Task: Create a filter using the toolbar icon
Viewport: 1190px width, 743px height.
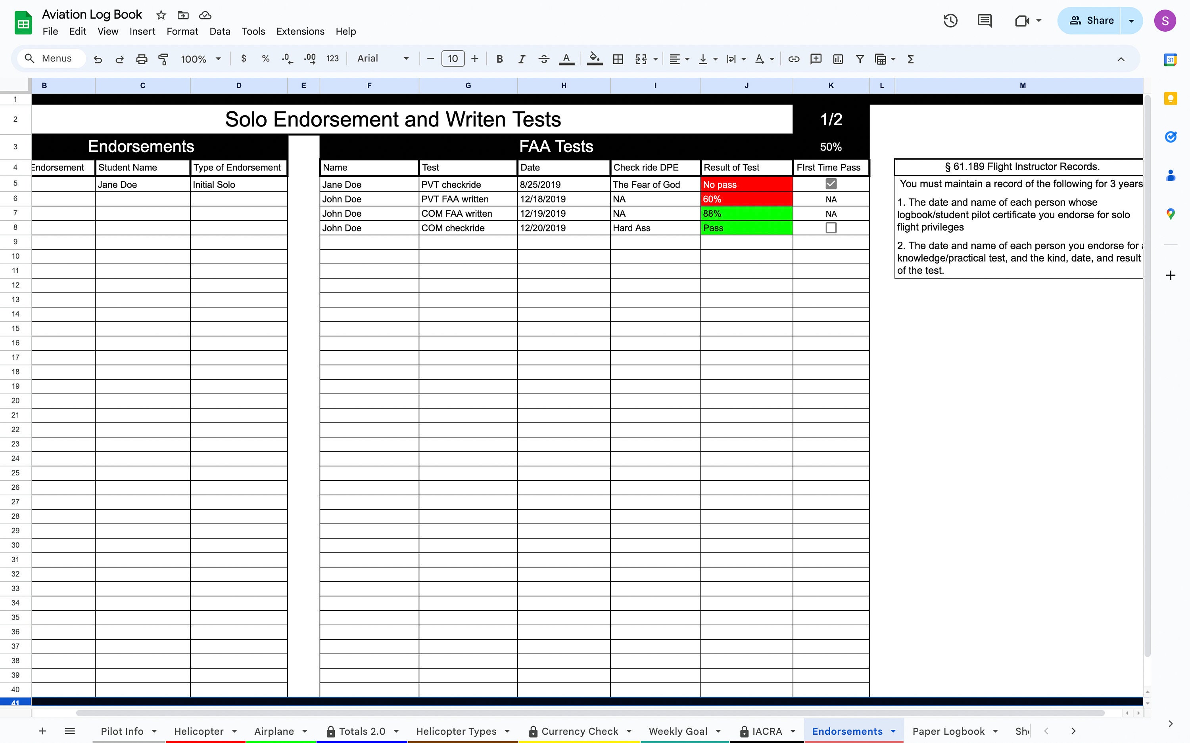Action: [860, 59]
